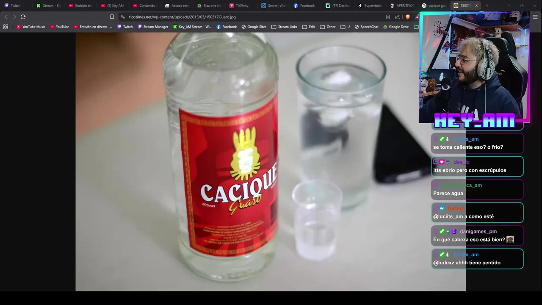This screenshot has width=542, height=305.
Task: Open Brave Shields lion icon
Action: click(408, 17)
